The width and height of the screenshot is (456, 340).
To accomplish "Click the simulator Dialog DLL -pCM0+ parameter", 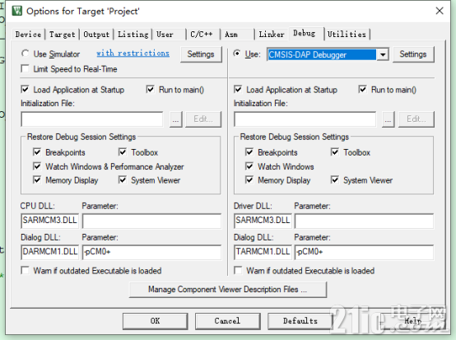I will tap(151, 252).
